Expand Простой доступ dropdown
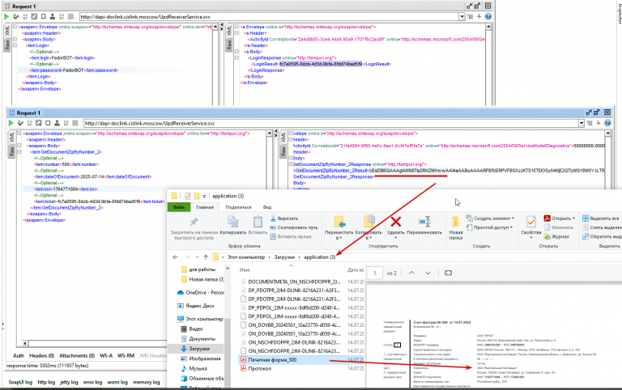 [511, 227]
